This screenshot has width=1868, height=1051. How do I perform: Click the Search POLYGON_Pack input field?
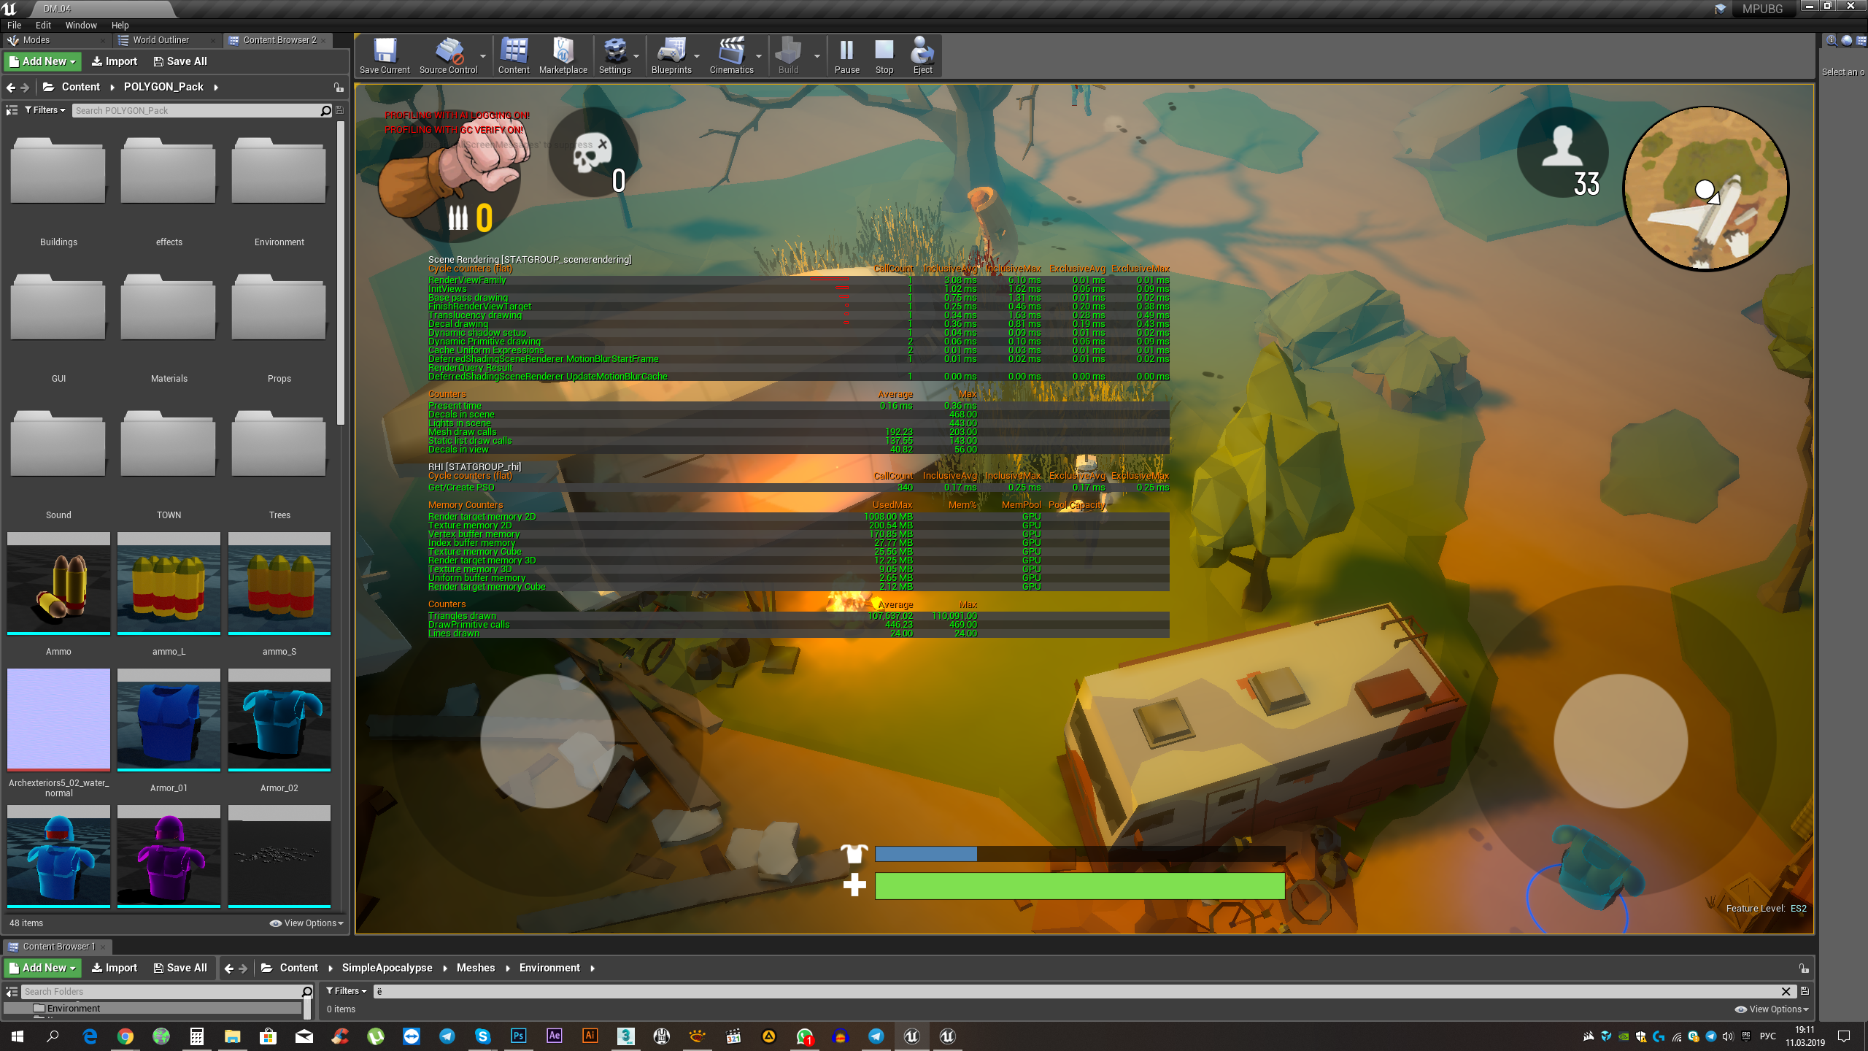[196, 110]
